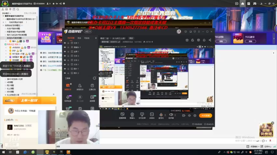Add 直播屏幕 screen capture source
Screen dimensions: 277x155
[122, 116]
